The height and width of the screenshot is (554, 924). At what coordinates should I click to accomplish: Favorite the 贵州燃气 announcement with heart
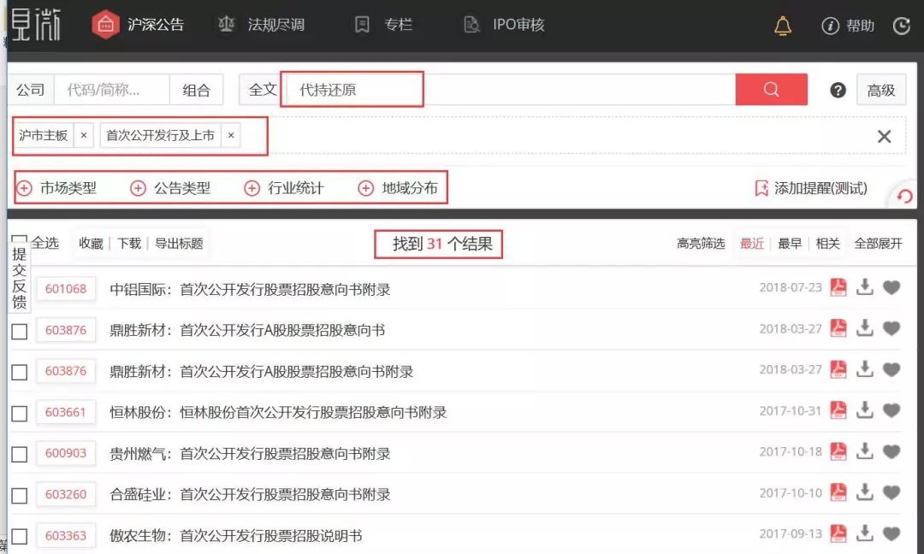tap(891, 452)
